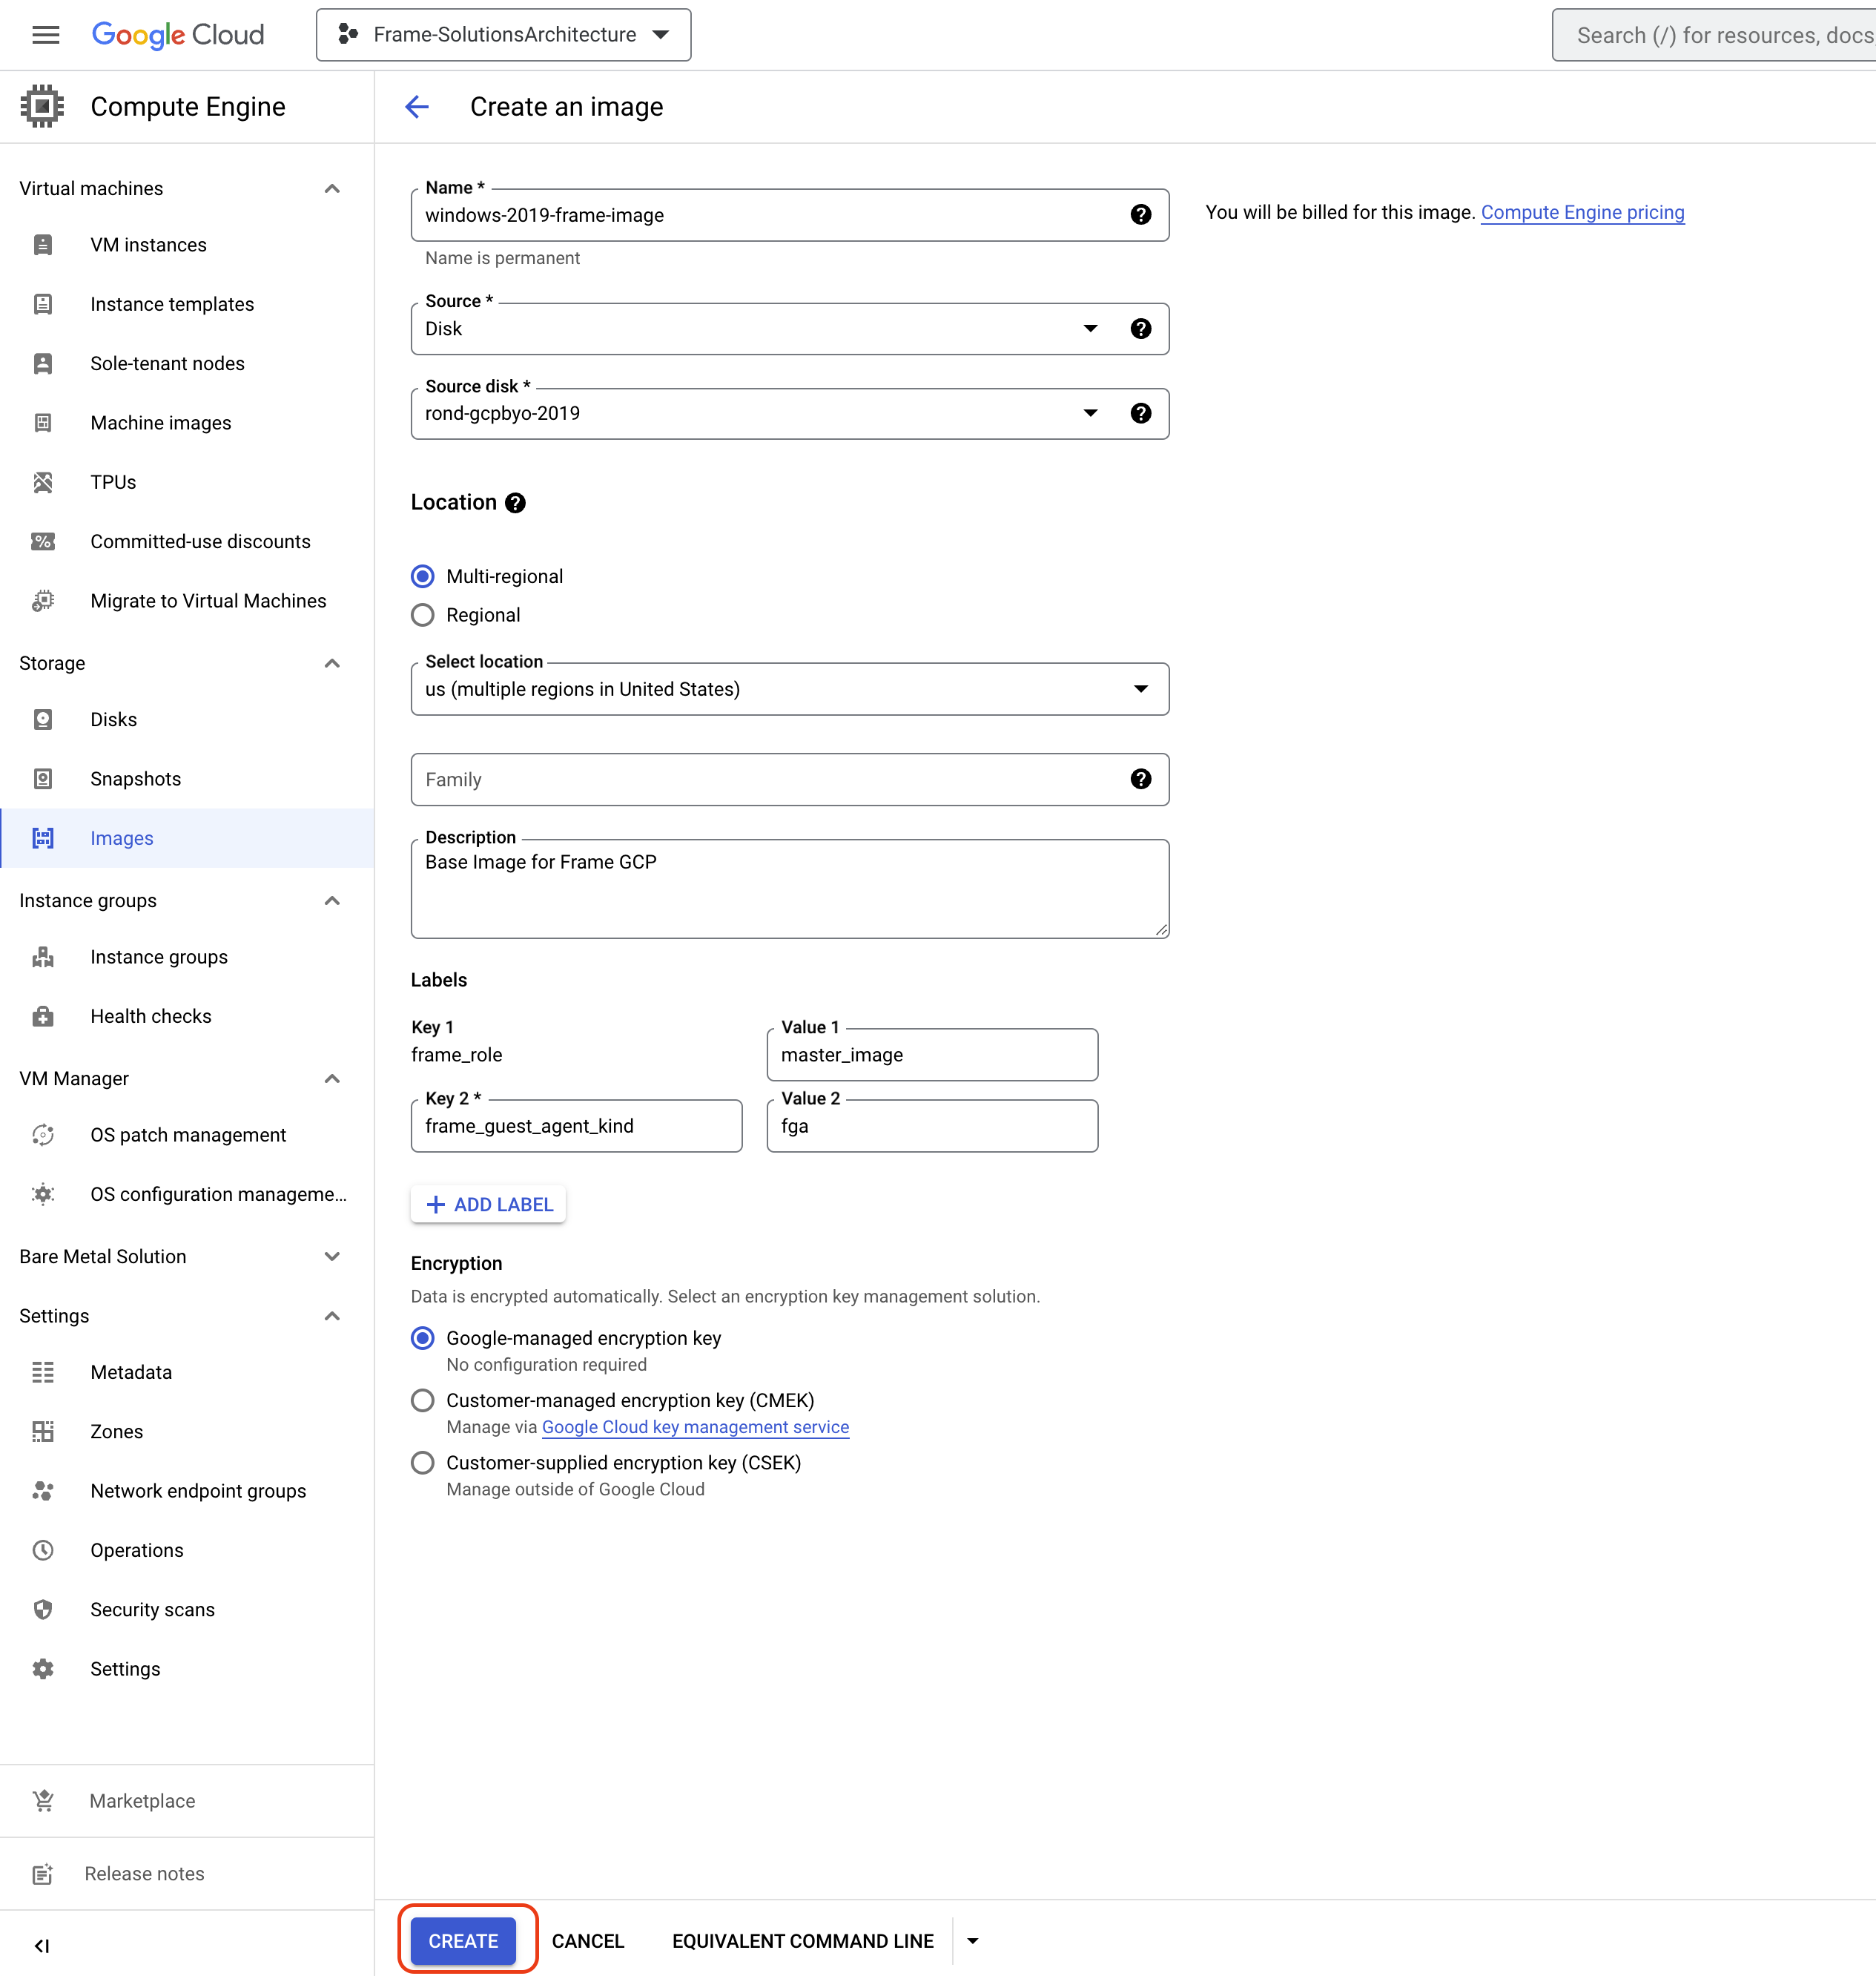Open the Source disk dropdown

pyautogui.click(x=1089, y=413)
